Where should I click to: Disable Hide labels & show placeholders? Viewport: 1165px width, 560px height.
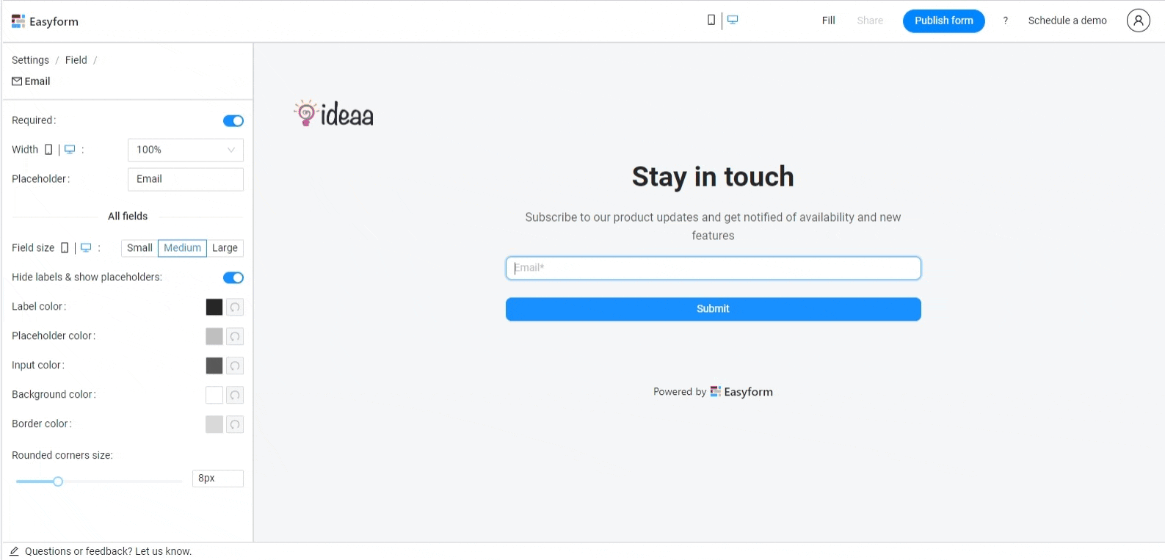pyautogui.click(x=233, y=277)
